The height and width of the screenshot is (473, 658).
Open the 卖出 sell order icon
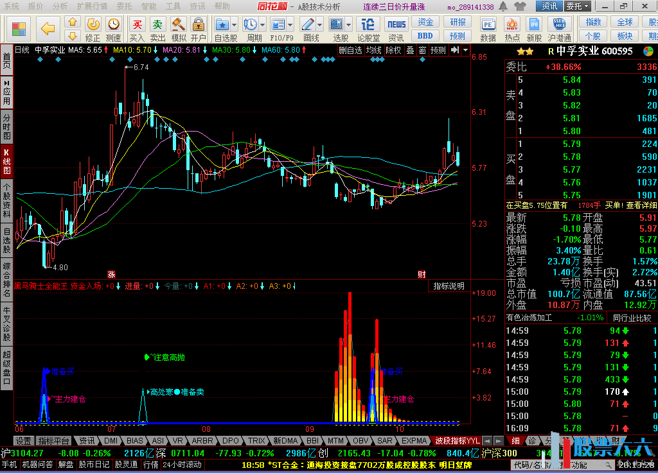(x=157, y=28)
